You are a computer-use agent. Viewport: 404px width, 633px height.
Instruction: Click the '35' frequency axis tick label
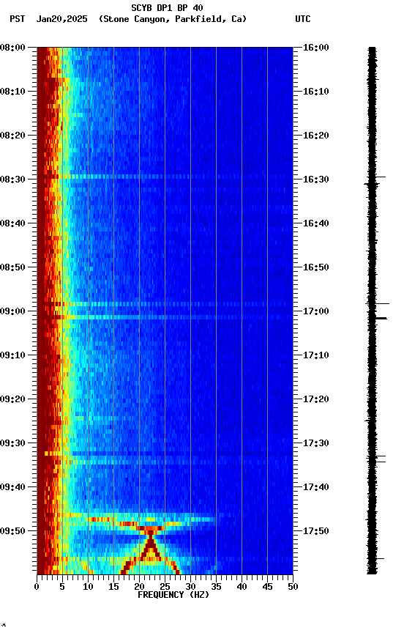pos(216,587)
